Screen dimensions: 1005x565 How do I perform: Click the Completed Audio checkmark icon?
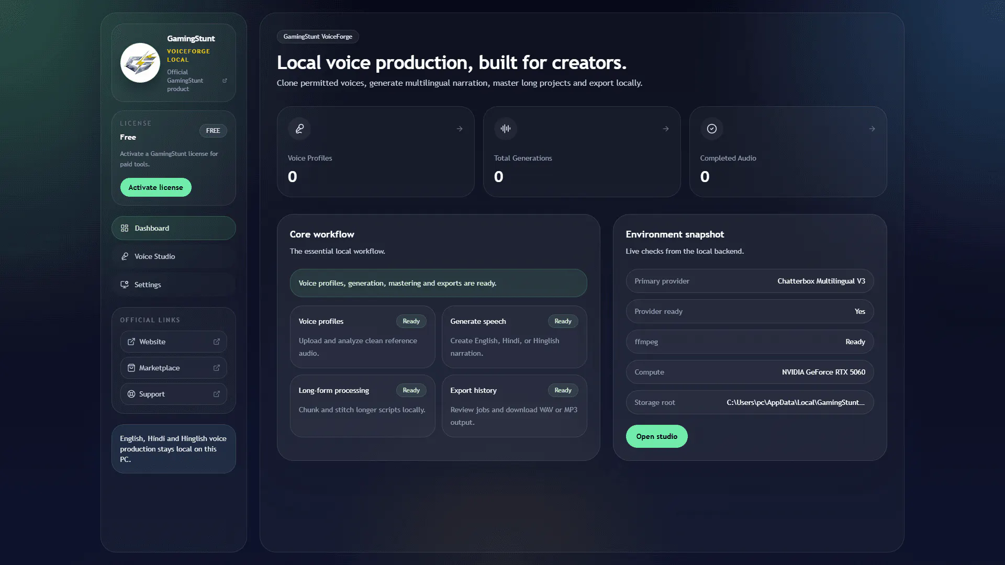[x=712, y=129]
